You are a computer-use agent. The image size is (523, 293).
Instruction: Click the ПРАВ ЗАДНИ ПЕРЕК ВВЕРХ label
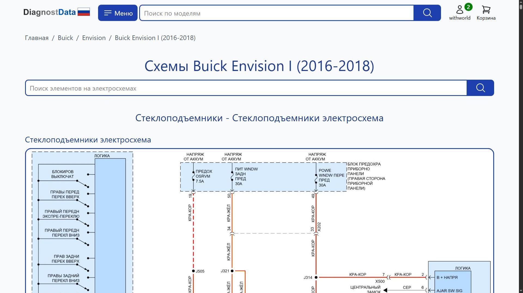(x=66, y=259)
